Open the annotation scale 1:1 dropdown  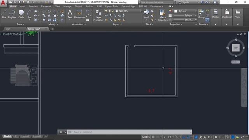pos(210,137)
